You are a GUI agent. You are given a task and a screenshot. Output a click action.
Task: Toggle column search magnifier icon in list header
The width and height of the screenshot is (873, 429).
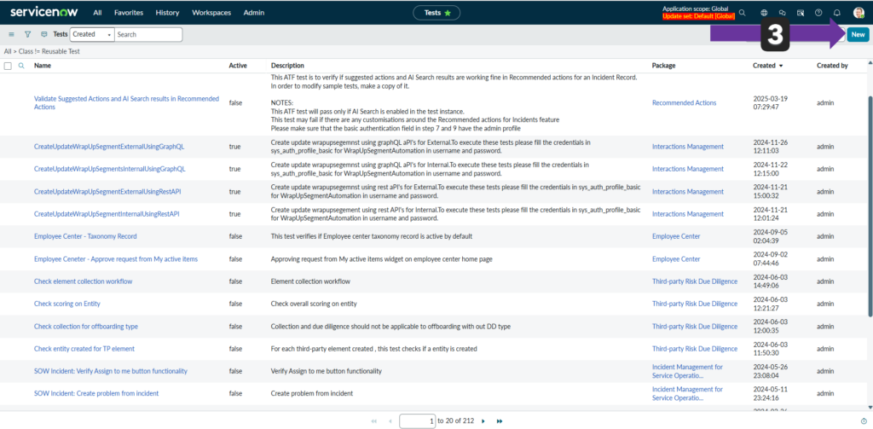pyautogui.click(x=21, y=66)
